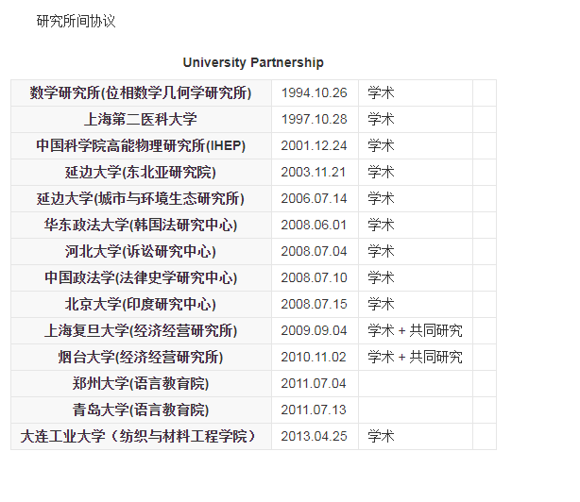Click the date 2010.11.02
This screenshot has width=580, height=502.
[x=314, y=358]
